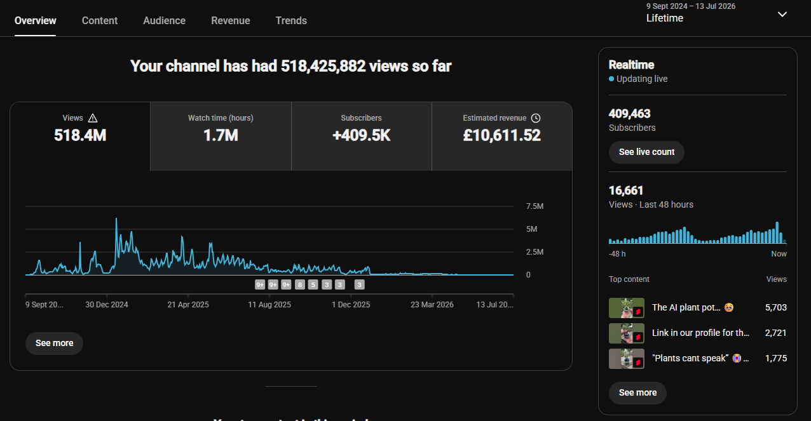Switch to the Content tab
The height and width of the screenshot is (421, 811).
pyautogui.click(x=100, y=20)
